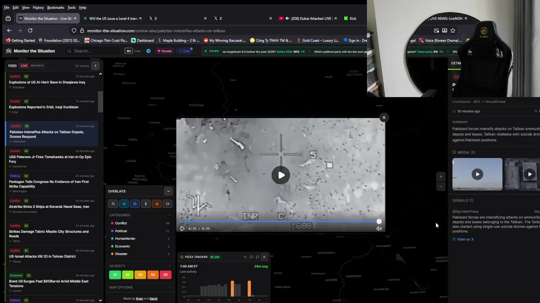Viewport: 540px width, 303px height.
Task: Filter by S5 severity swatch
Action: tap(165, 275)
